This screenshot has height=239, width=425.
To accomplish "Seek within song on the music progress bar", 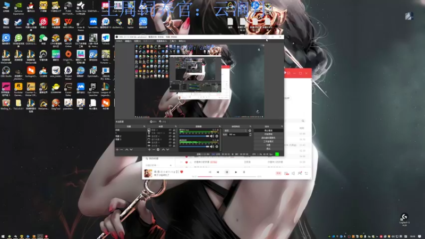I will 227,177.
